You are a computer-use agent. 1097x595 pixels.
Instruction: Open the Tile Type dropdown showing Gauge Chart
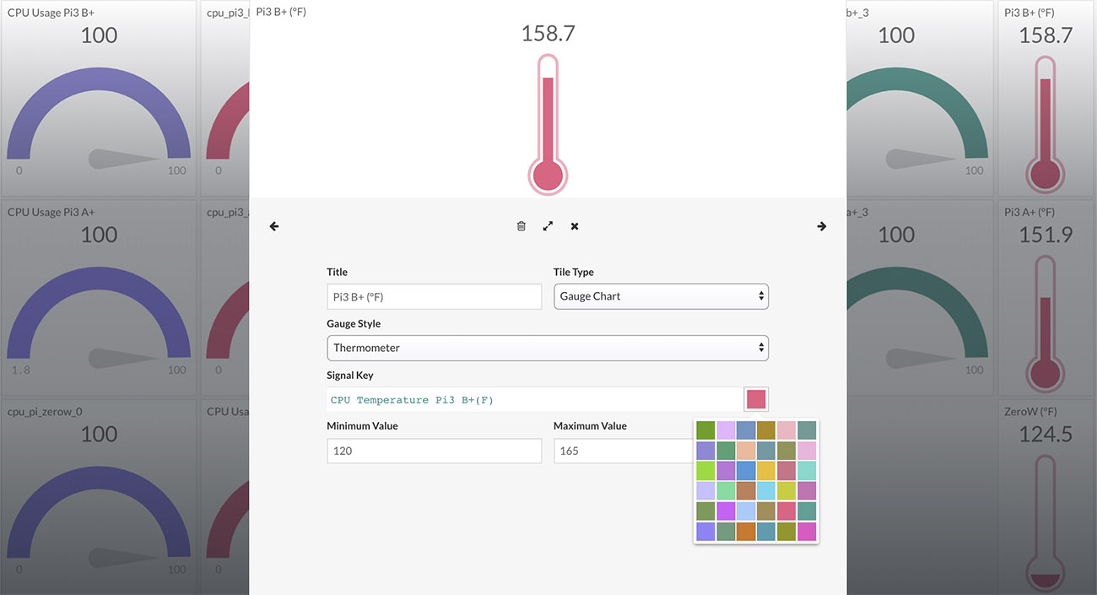[x=661, y=296]
